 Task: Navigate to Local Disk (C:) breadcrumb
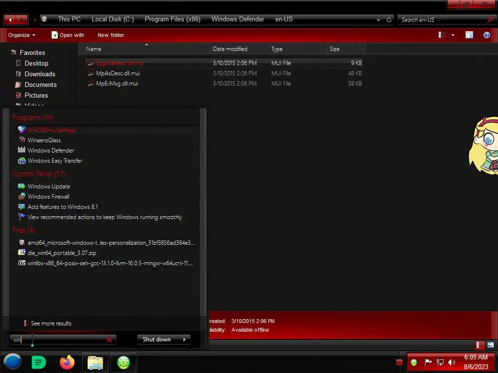pos(113,19)
